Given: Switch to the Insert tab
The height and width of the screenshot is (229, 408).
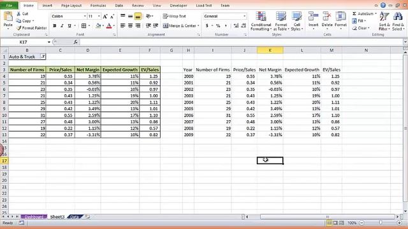Looking at the screenshot, I should tap(47, 6).
